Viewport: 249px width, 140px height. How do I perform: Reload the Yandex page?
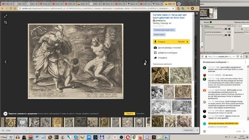pyautogui.click(x=11, y=9)
